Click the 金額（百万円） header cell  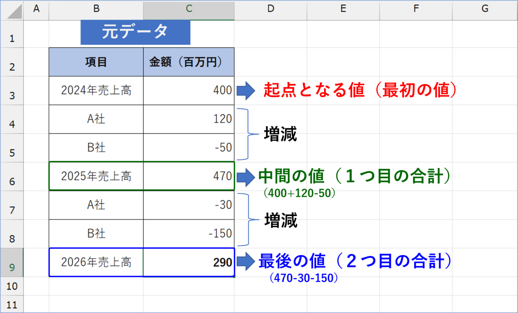[189, 62]
